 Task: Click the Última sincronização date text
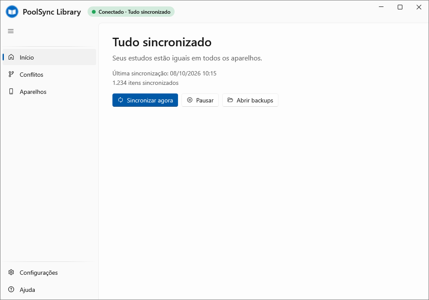[x=164, y=73]
